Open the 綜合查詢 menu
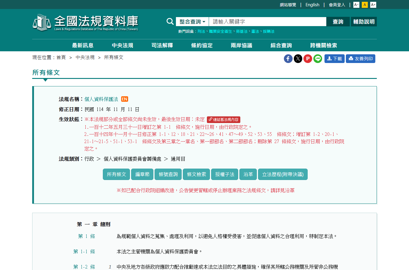 coord(281,45)
